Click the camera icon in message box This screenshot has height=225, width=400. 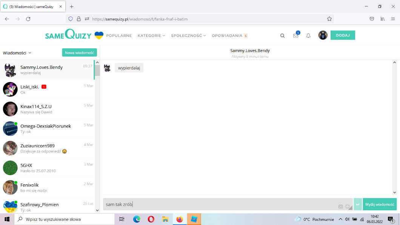pos(341,207)
